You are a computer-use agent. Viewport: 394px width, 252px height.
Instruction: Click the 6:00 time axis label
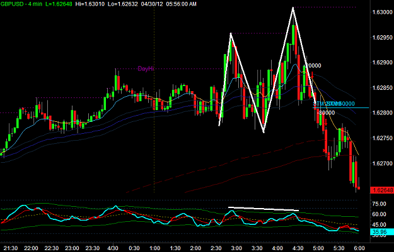tap(359, 248)
